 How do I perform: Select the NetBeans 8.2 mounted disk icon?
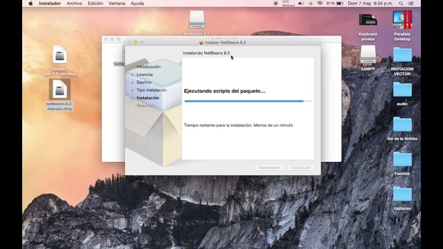pos(197,19)
